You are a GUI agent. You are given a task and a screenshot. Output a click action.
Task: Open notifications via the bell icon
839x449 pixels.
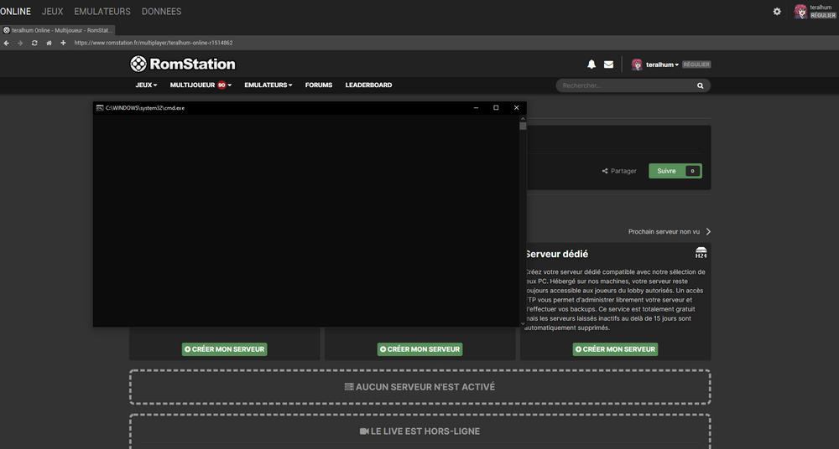pos(591,65)
